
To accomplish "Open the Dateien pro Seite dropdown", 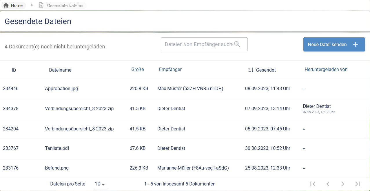I will [x=101, y=184].
